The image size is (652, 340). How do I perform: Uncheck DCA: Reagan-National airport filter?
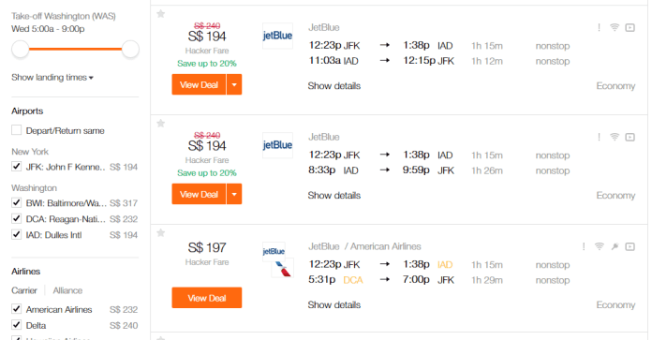(x=16, y=218)
